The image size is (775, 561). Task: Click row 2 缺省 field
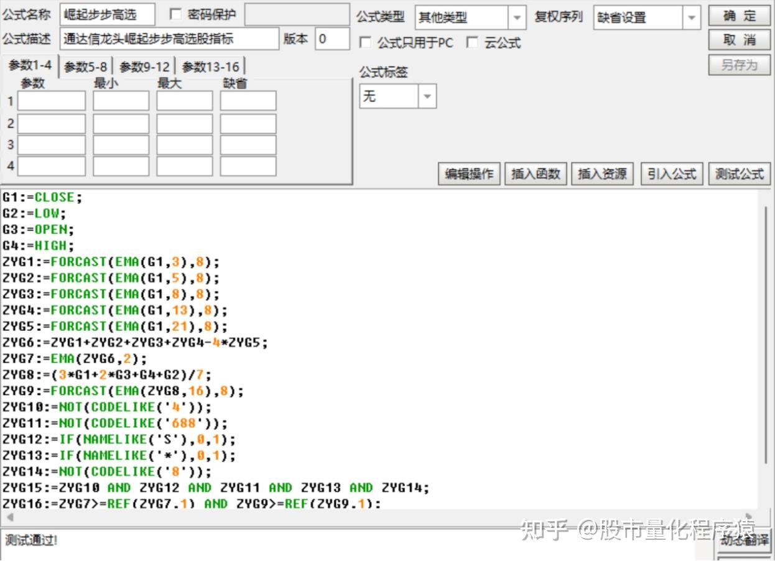pyautogui.click(x=248, y=123)
